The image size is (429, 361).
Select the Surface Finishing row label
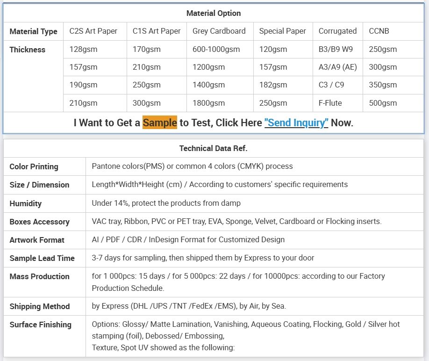40,325
